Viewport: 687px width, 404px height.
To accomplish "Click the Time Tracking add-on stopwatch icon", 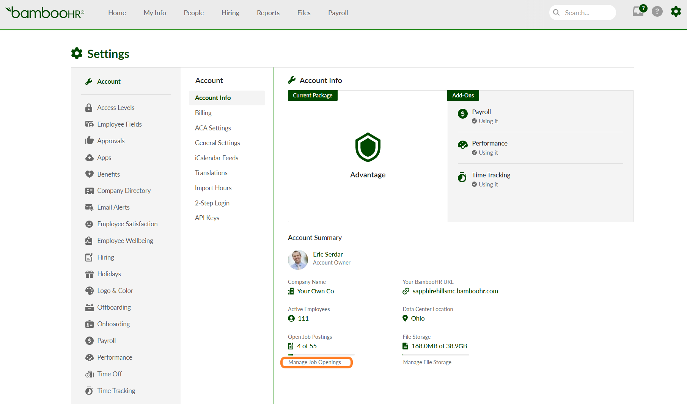I will coord(462,177).
